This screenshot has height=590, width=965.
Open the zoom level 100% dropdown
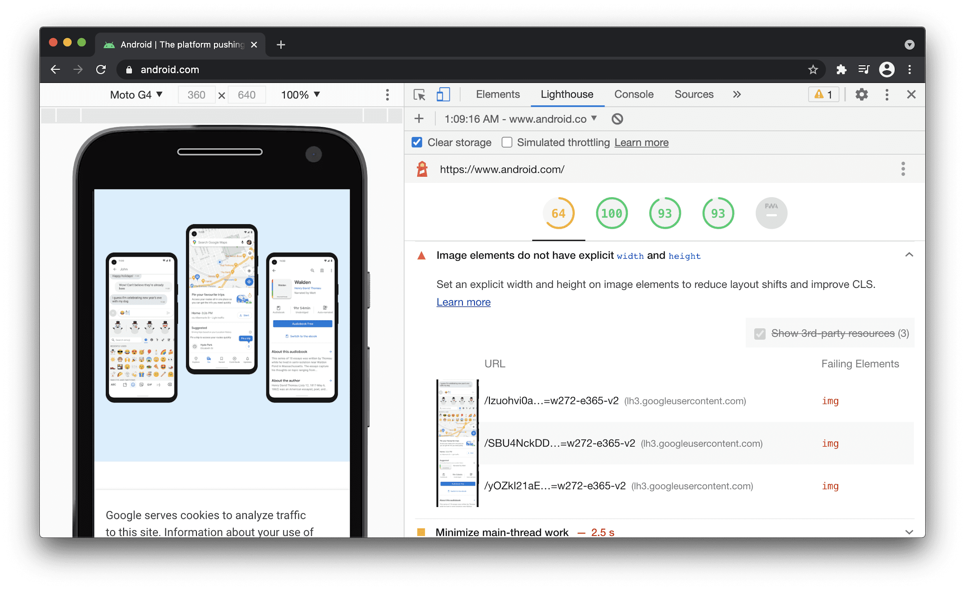point(300,95)
